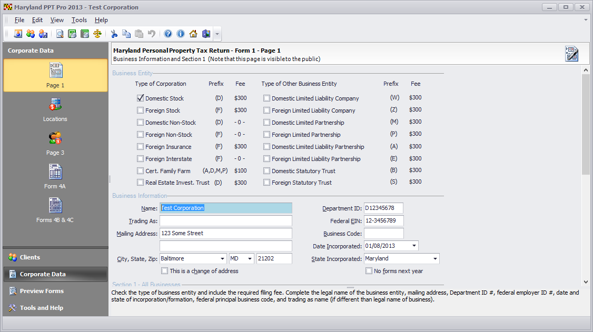
Task: Check Foreign Limited Partnership checkbox
Action: (266, 135)
